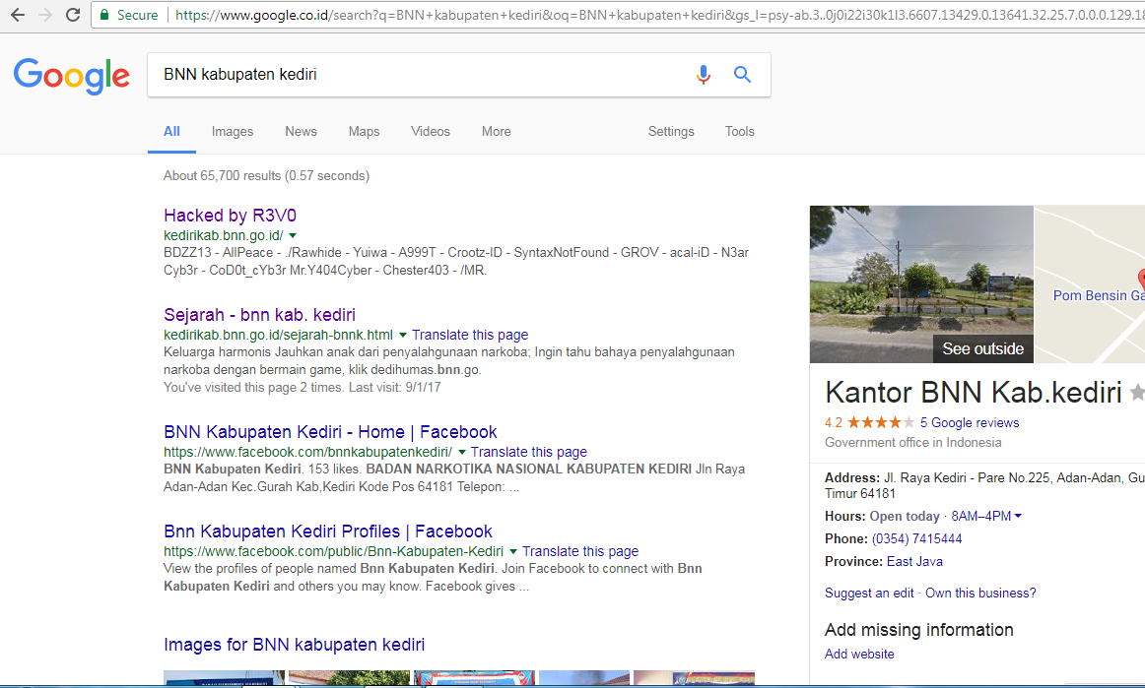The image size is (1145, 688).
Task: Translate the Facebook Profiles result page
Action: 579,551
